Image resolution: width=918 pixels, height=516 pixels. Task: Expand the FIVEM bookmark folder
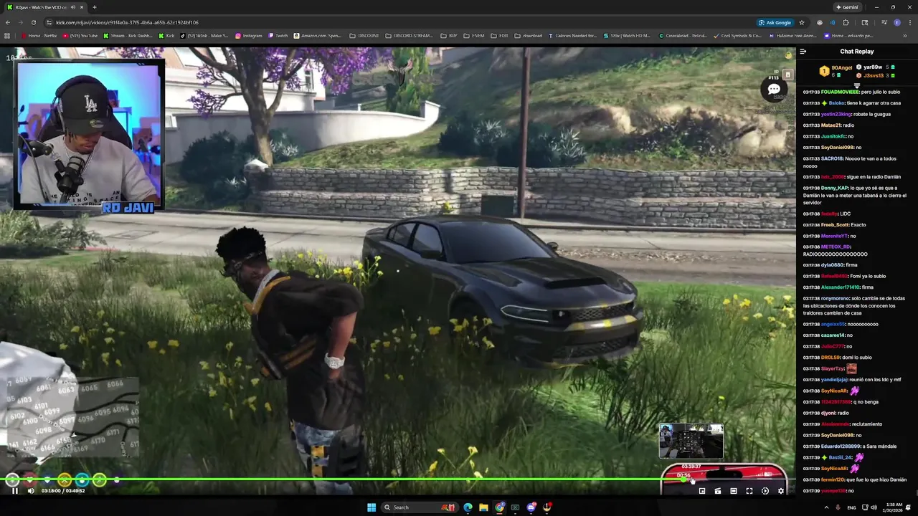click(474, 35)
